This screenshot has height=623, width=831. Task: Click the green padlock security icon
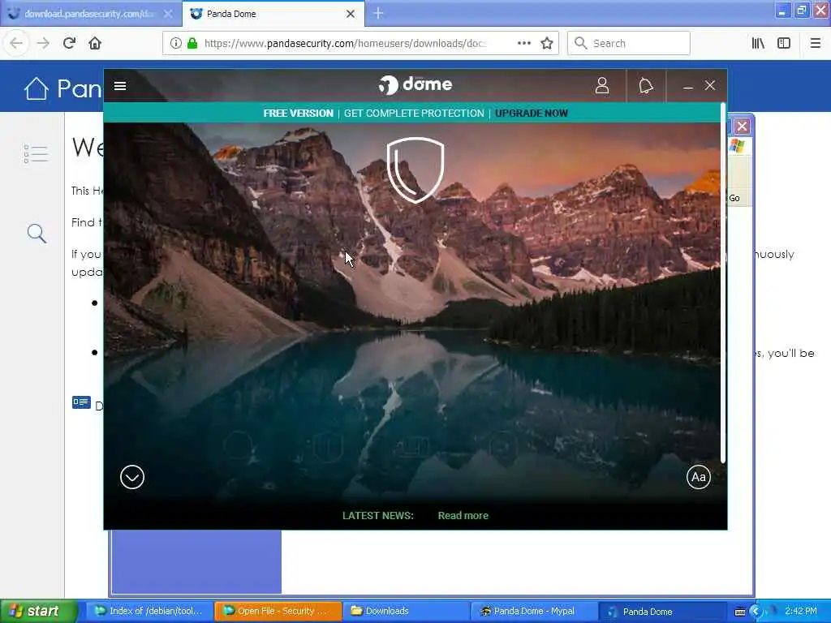(192, 43)
